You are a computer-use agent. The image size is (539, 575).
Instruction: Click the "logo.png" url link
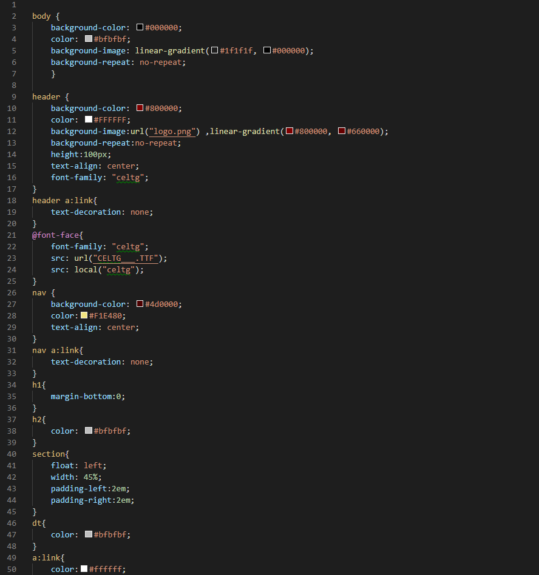pyautogui.click(x=175, y=131)
